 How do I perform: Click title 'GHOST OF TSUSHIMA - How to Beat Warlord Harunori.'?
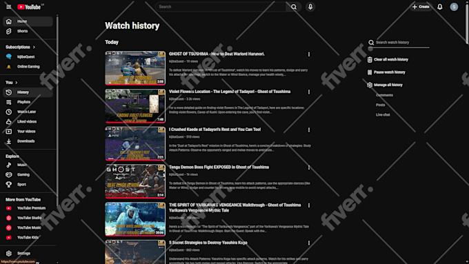pyautogui.click(x=217, y=54)
